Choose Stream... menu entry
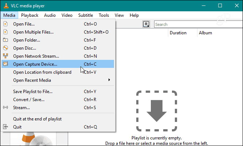 tap(58, 107)
